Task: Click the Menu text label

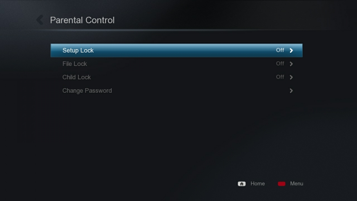Action: (297, 184)
